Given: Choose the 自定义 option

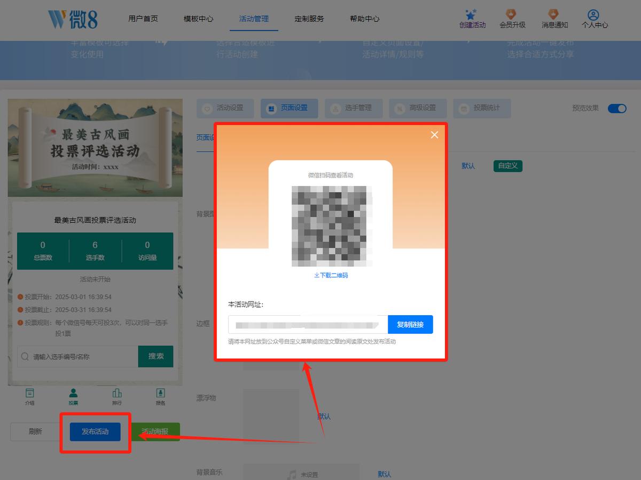Looking at the screenshot, I should [507, 166].
